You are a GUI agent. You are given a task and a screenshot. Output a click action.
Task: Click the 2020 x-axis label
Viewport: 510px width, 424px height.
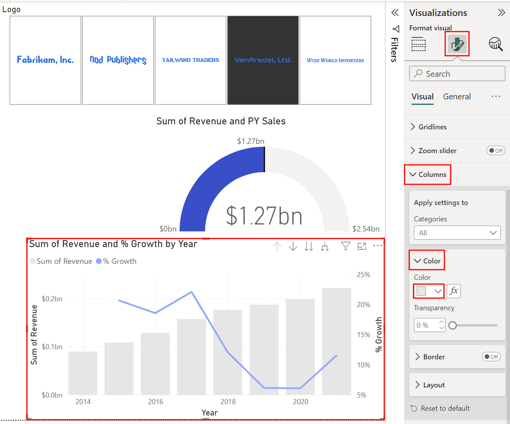point(300,401)
